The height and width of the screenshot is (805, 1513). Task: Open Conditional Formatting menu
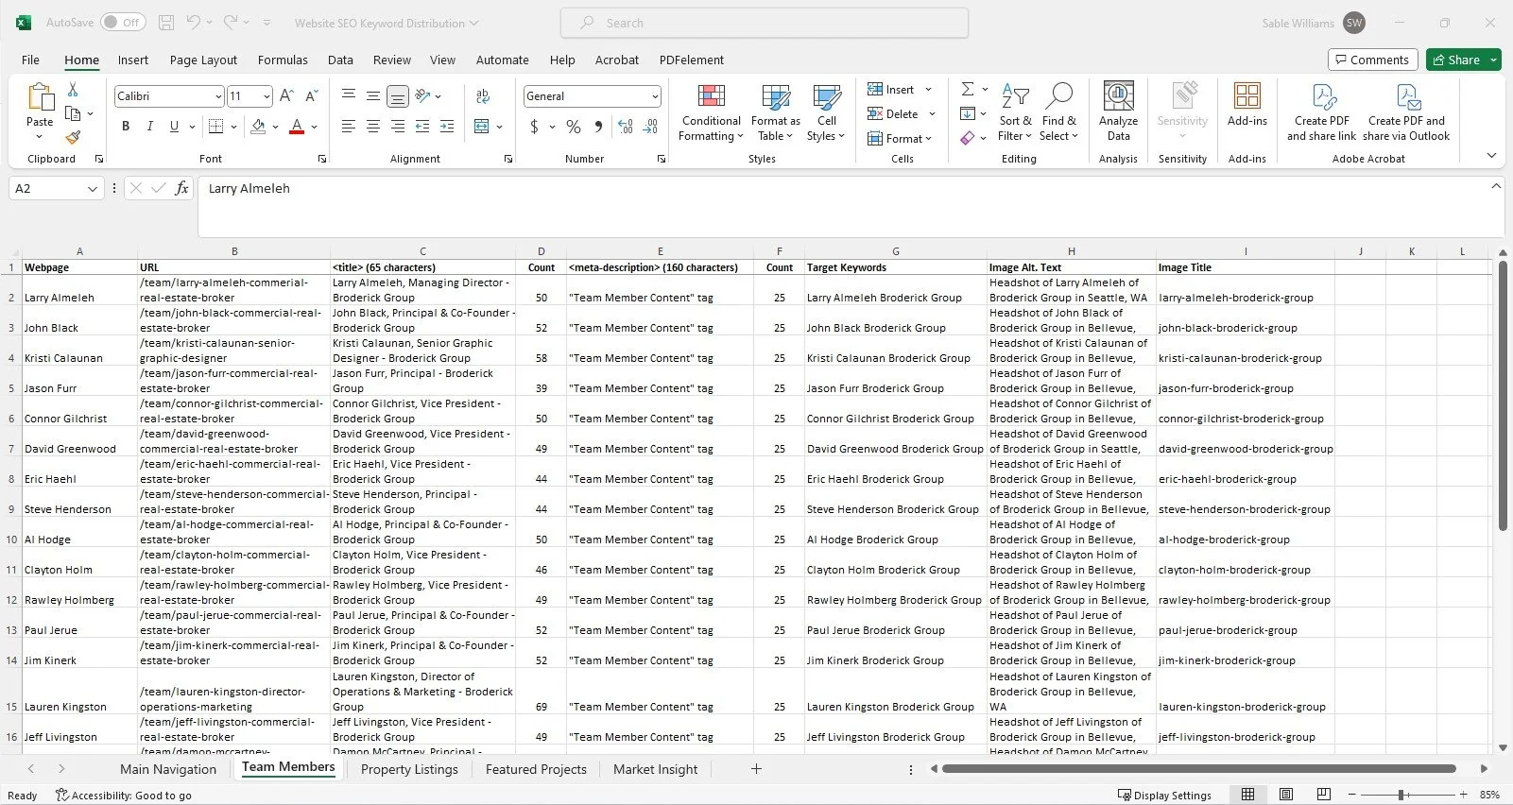pyautogui.click(x=711, y=112)
